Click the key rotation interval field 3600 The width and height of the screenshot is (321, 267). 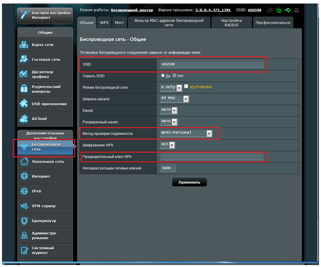[168, 168]
